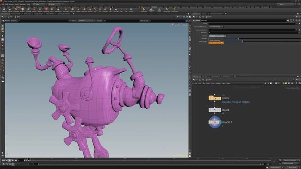Click the Constrained Points input field
The height and width of the screenshot is (169, 301).
[252, 30]
